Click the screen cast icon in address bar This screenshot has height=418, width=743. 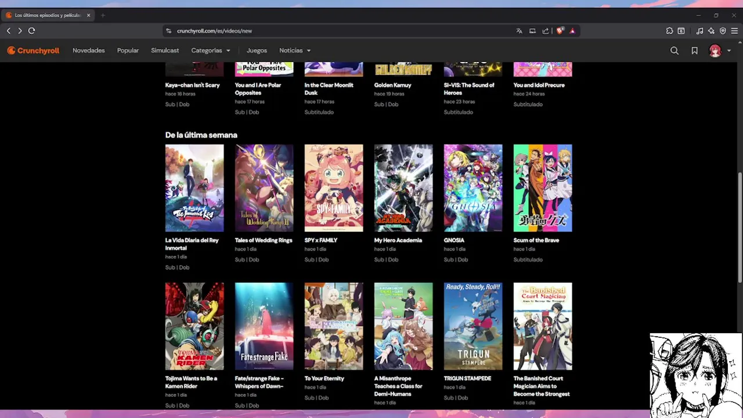(x=532, y=31)
